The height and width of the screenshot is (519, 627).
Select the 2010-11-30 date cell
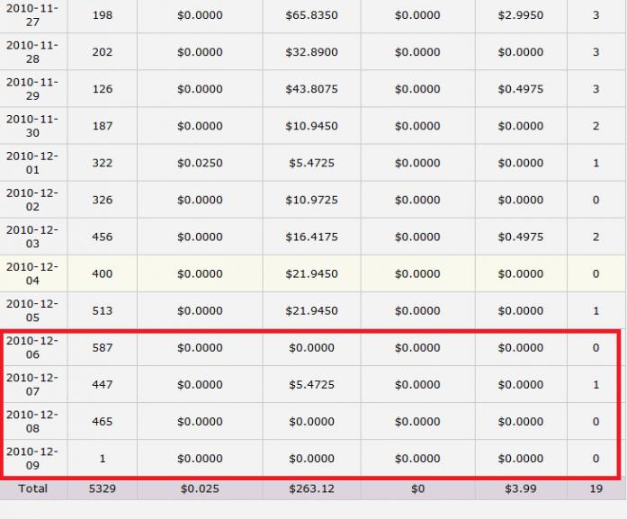coord(32,126)
